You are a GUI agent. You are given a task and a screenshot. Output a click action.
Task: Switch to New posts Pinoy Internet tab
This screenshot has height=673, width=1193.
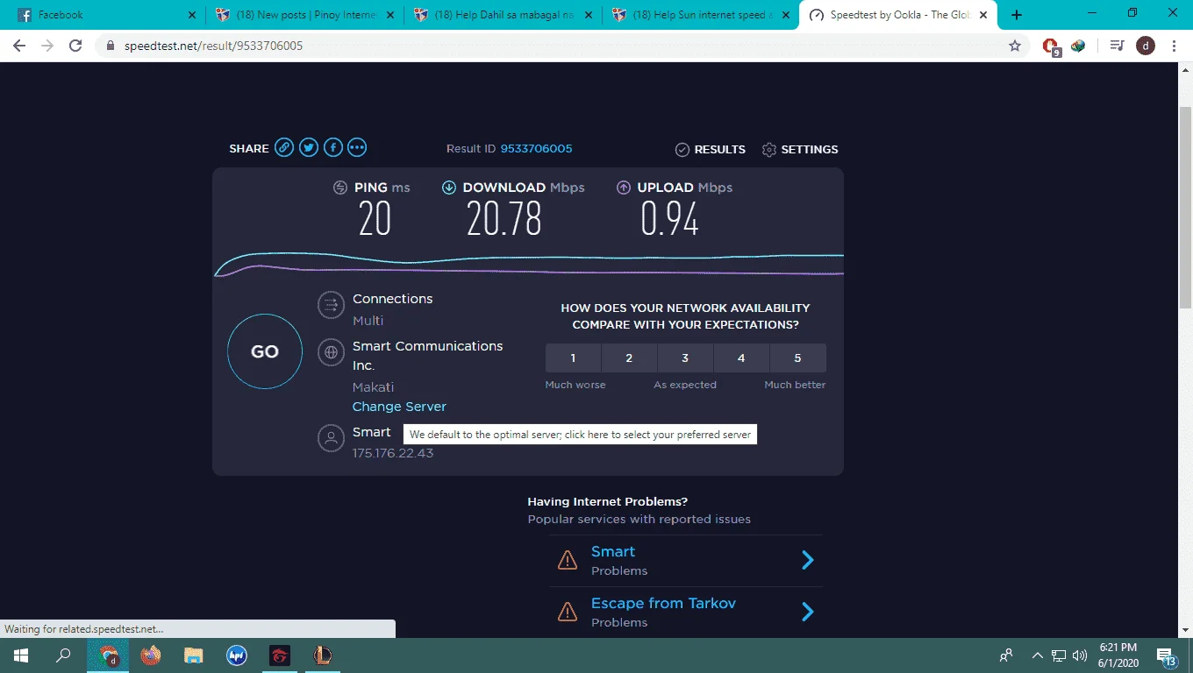pyautogui.click(x=305, y=15)
